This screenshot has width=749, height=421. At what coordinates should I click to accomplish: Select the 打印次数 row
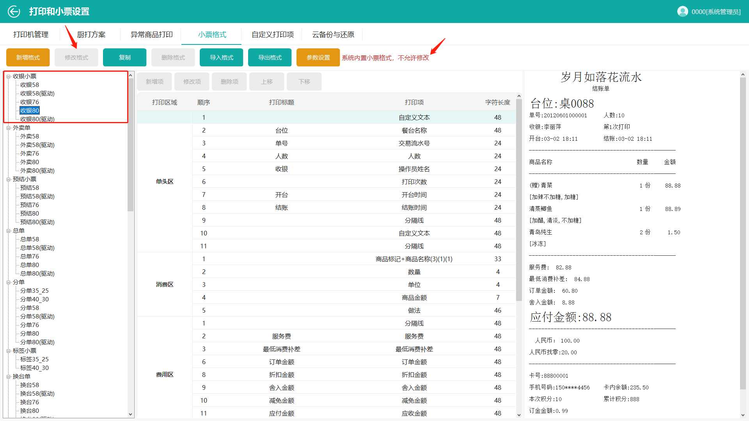[354, 182]
